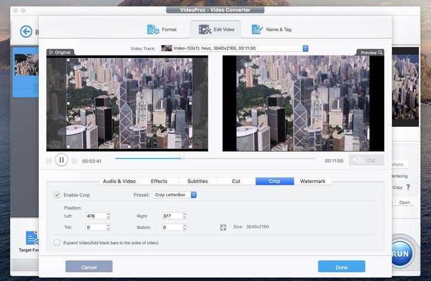Disable the Enable Crop checkbox
Screen dimensions: 431x281
57,195
